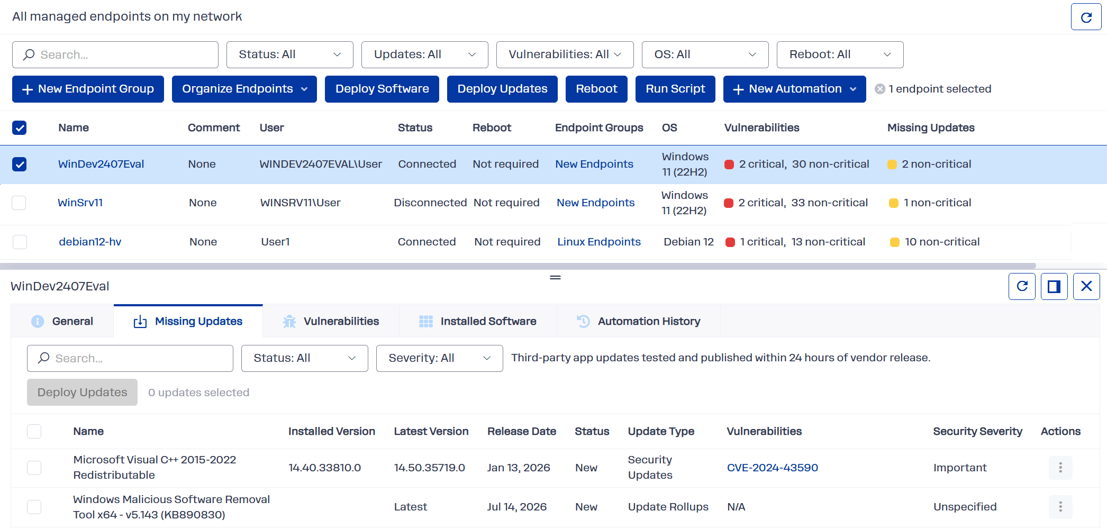The height and width of the screenshot is (529, 1107).
Task: Click the search magnifier in endpoints search
Action: click(x=29, y=54)
